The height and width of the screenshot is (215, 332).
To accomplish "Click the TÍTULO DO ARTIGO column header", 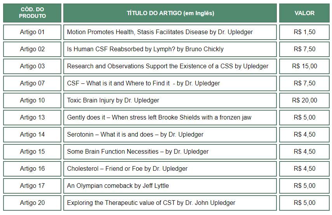I will pos(170,13).
